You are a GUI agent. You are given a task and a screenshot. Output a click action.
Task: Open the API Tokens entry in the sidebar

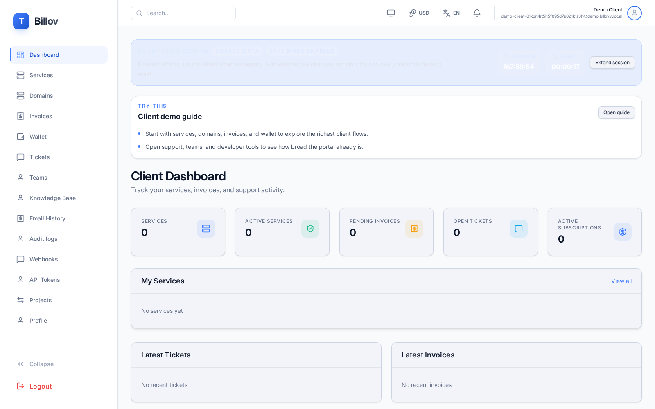(44, 280)
